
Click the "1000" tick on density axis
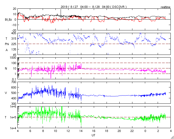(13, 58)
